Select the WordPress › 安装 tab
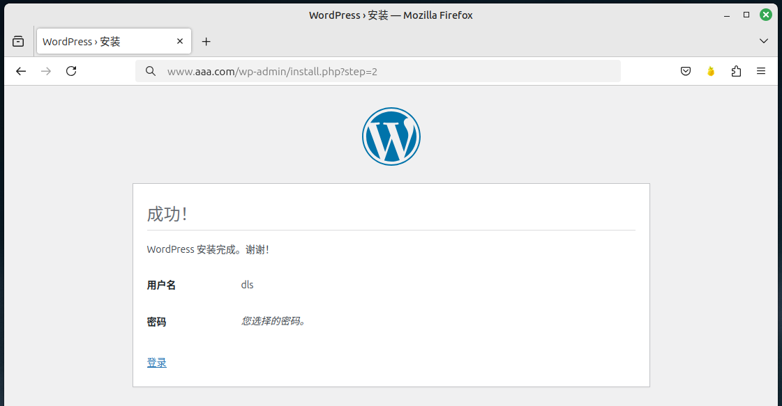Viewport: 782px width, 406px height. [x=114, y=41]
